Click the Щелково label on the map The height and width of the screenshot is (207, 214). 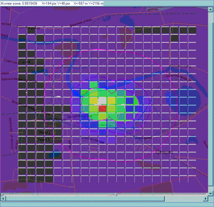click(x=164, y=152)
